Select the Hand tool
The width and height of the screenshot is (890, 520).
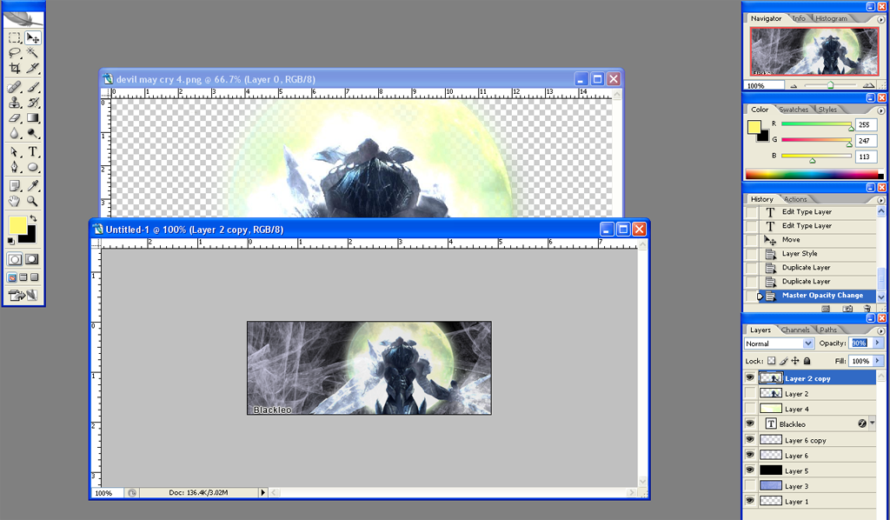(x=15, y=201)
